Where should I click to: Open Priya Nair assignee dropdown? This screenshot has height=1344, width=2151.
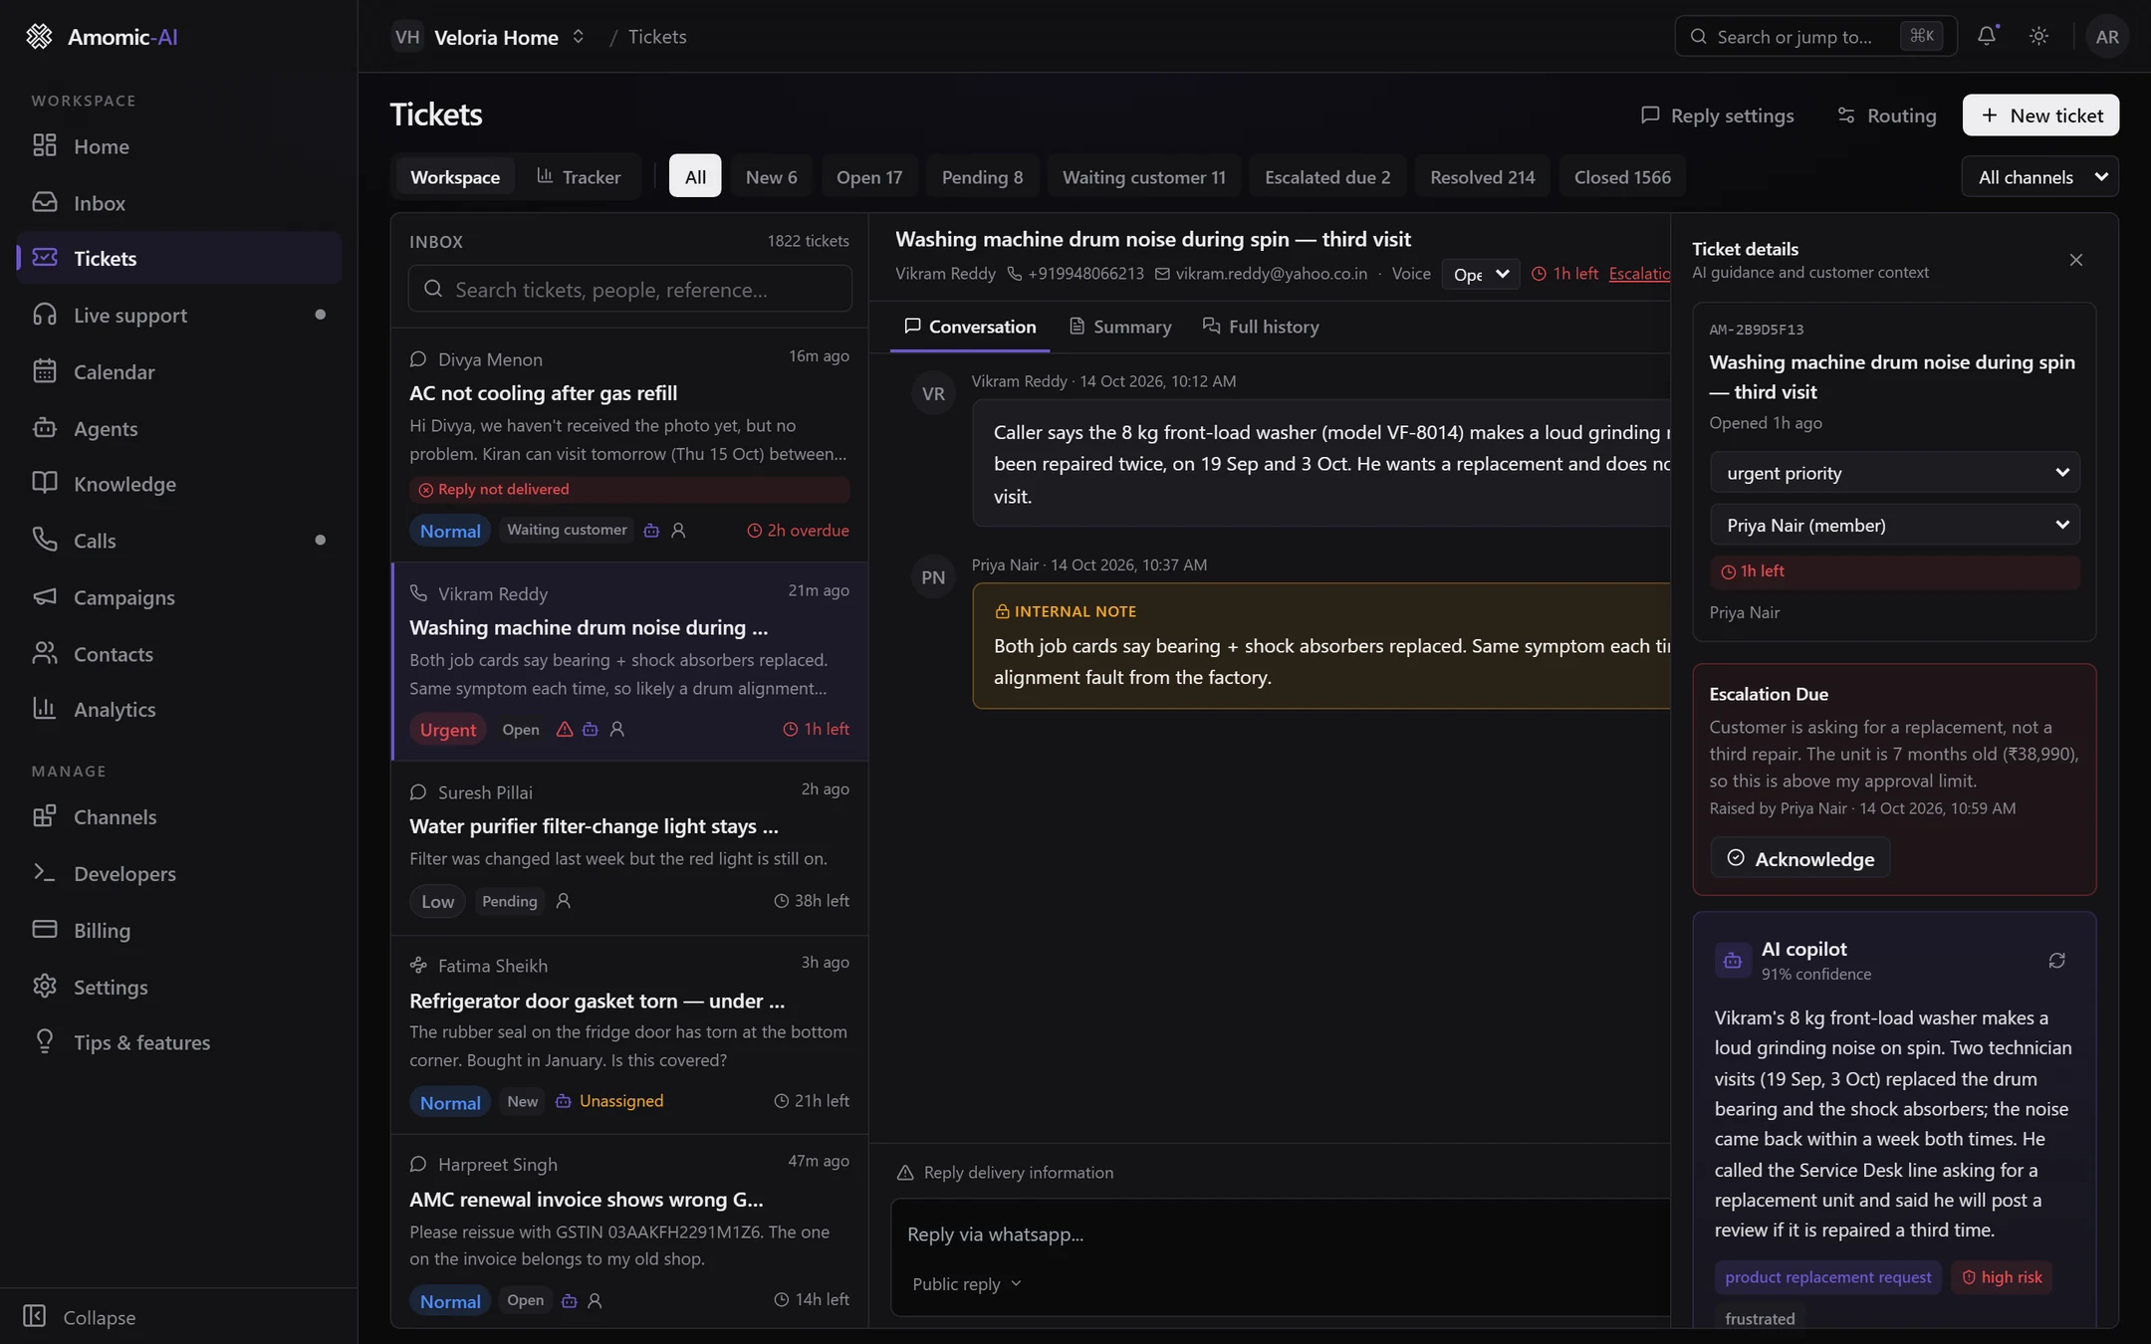click(1894, 525)
